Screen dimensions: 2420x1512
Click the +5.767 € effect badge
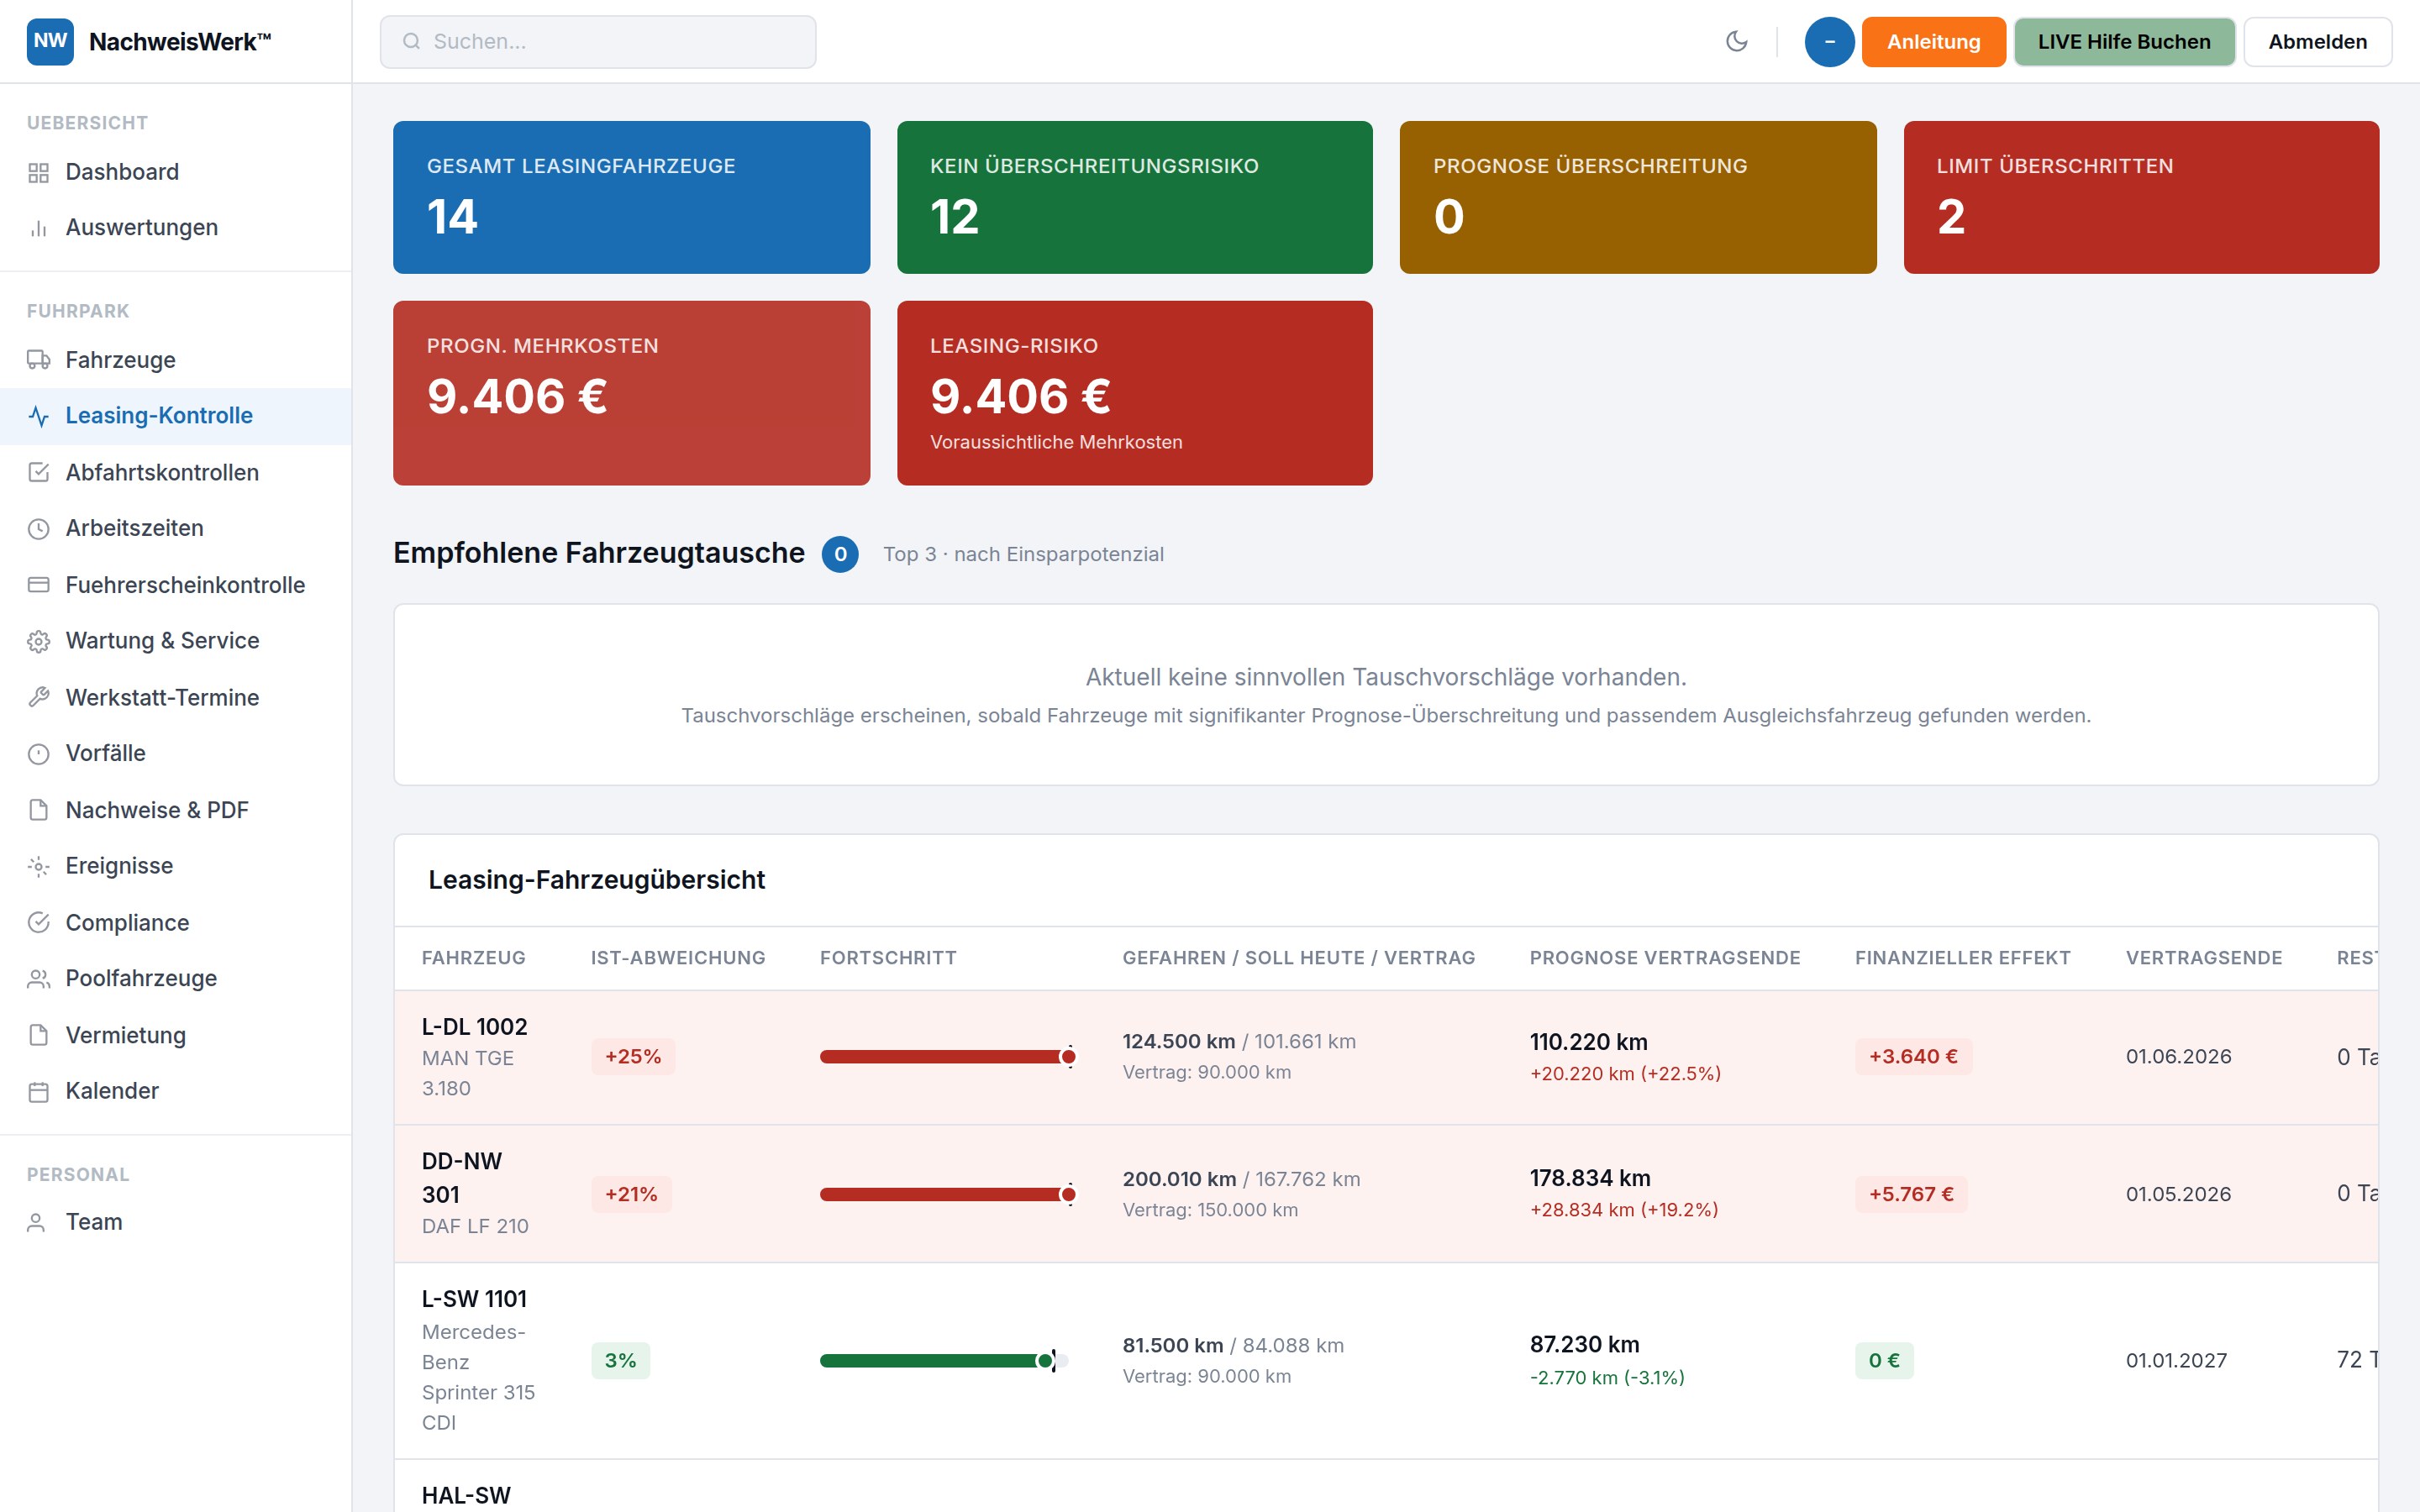1911,1194
